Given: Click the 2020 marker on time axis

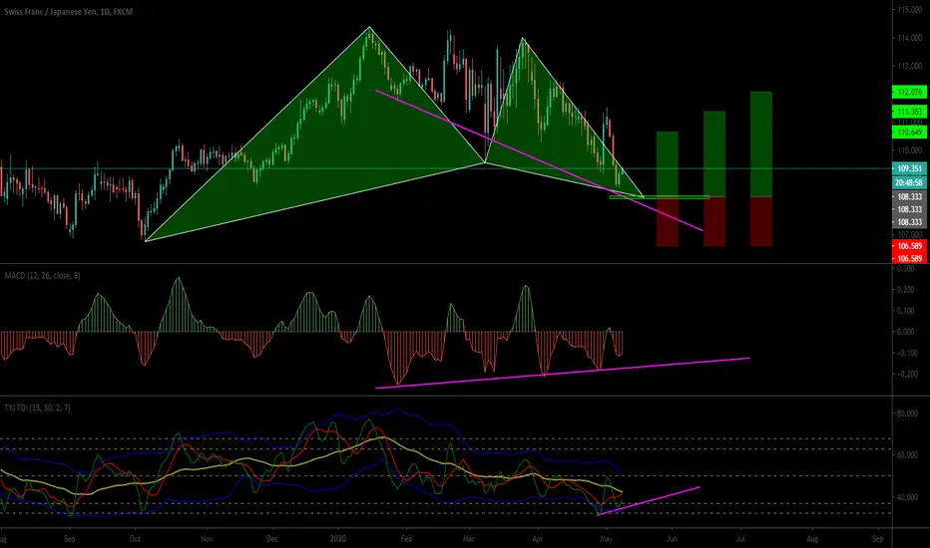Looking at the screenshot, I should [x=338, y=539].
